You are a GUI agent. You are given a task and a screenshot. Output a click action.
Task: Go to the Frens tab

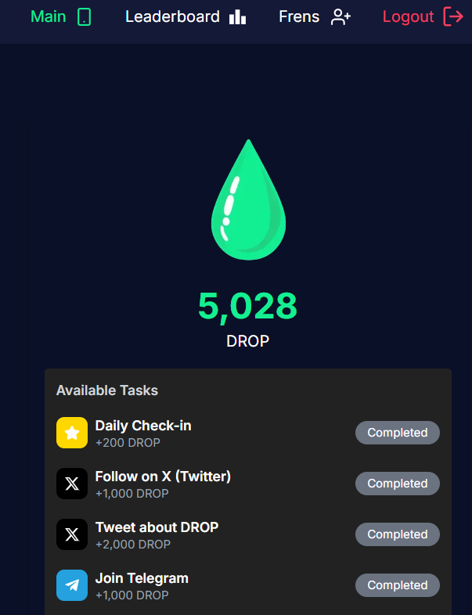(x=299, y=16)
